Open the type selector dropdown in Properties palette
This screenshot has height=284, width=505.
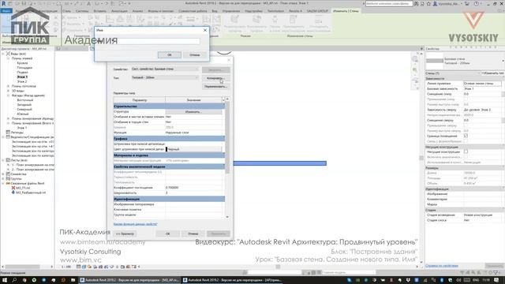coord(503,61)
